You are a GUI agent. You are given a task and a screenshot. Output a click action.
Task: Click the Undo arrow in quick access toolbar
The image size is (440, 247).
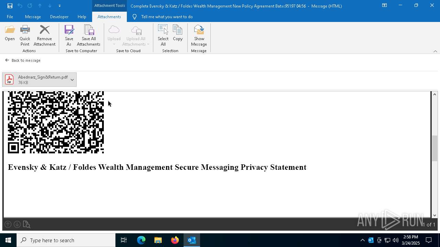[20, 5]
